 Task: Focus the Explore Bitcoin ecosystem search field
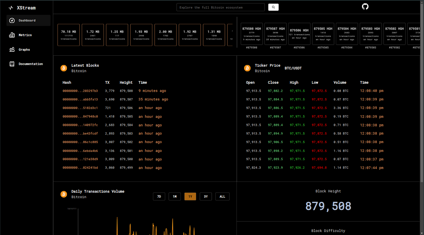click(x=220, y=7)
